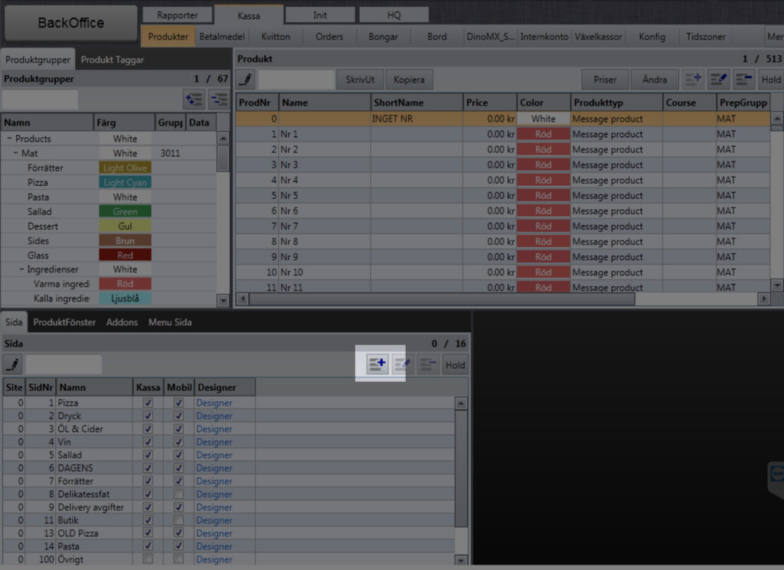This screenshot has width=784, height=570.
Task: Check the Kassa box for Övrigt
Action: point(148,559)
